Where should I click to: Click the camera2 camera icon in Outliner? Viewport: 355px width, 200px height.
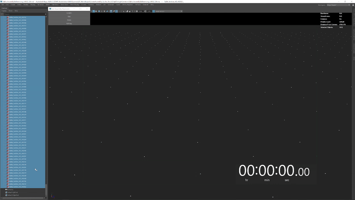pos(6,190)
